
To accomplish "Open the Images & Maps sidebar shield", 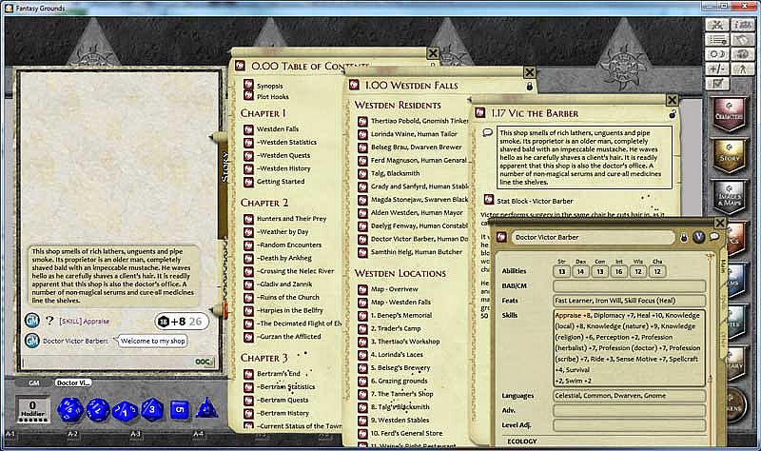I will click(x=729, y=198).
